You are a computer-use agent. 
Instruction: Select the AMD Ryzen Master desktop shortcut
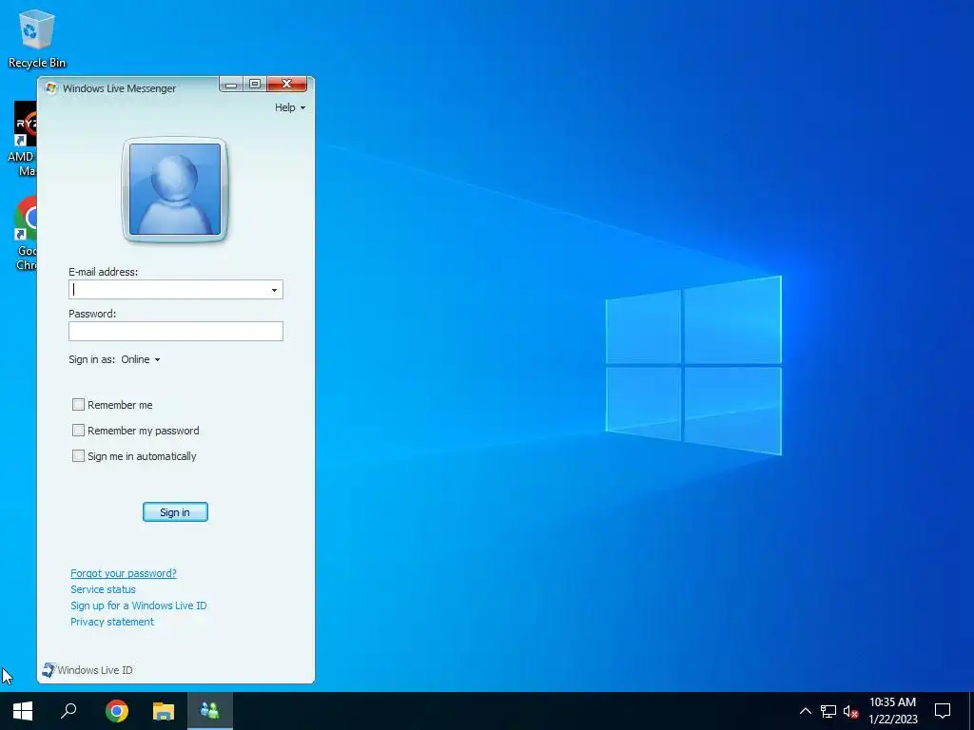[23, 139]
